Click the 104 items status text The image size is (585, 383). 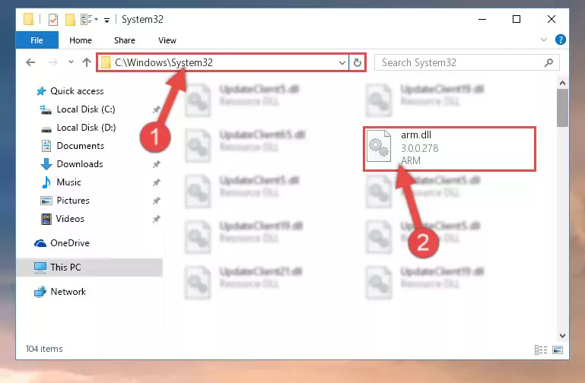pyautogui.click(x=44, y=349)
